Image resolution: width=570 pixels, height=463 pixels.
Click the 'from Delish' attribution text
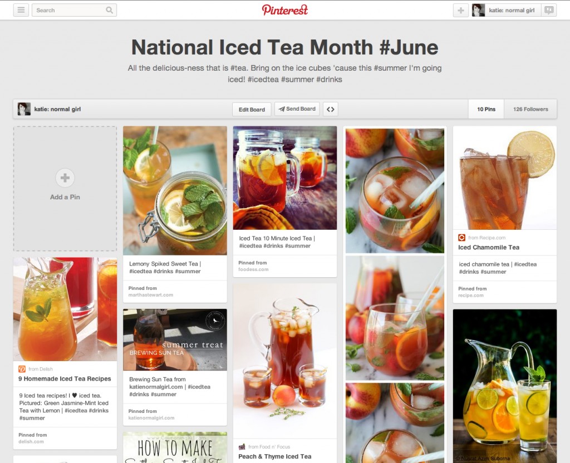pyautogui.click(x=41, y=369)
